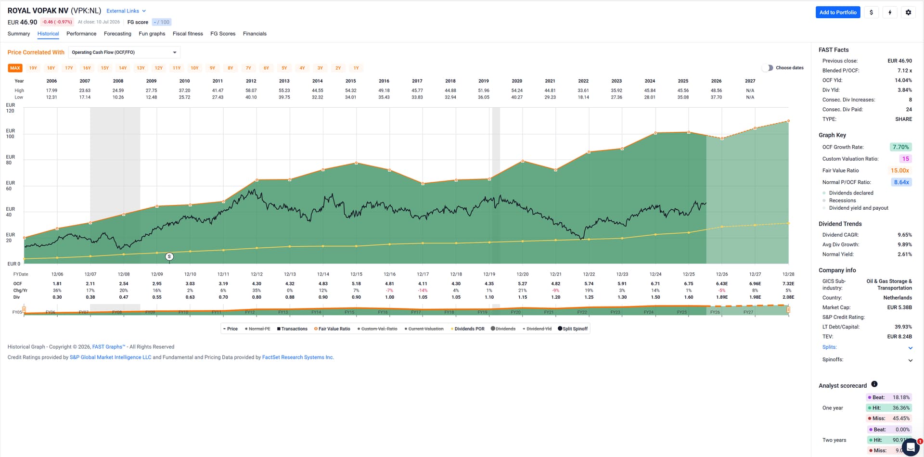Select the 3Y time range
Screen dimensions: 924x457
click(320, 68)
